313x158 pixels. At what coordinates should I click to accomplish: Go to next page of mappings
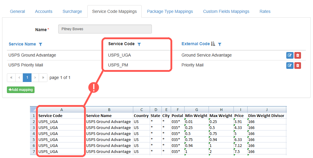tap(35, 78)
